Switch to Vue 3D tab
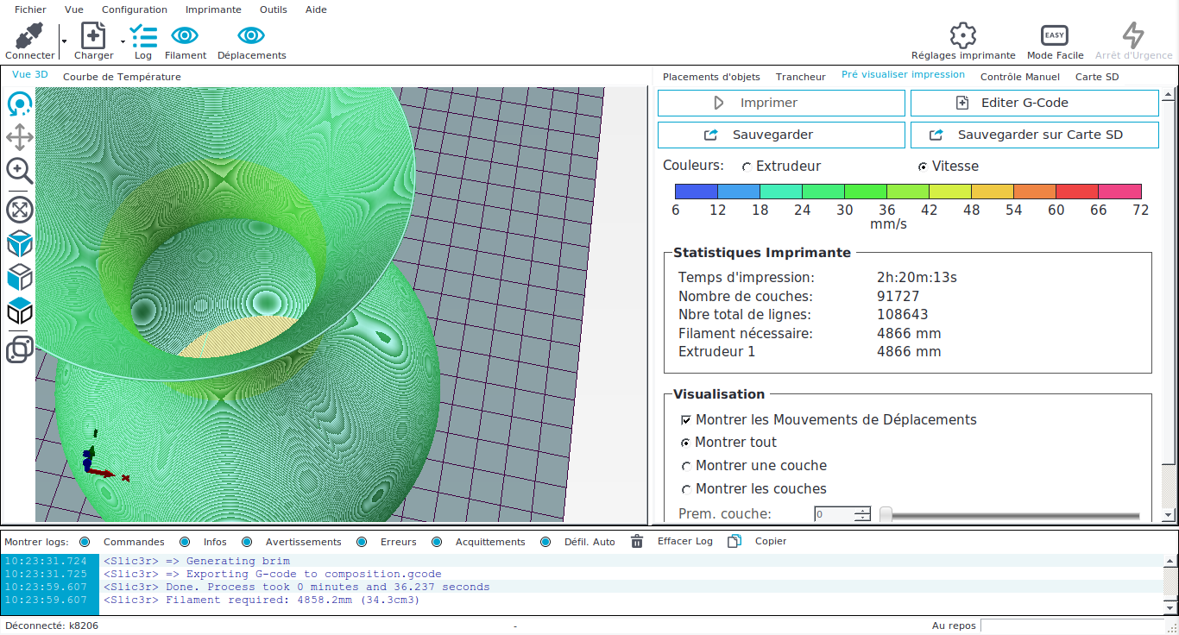The width and height of the screenshot is (1179, 635). point(30,75)
